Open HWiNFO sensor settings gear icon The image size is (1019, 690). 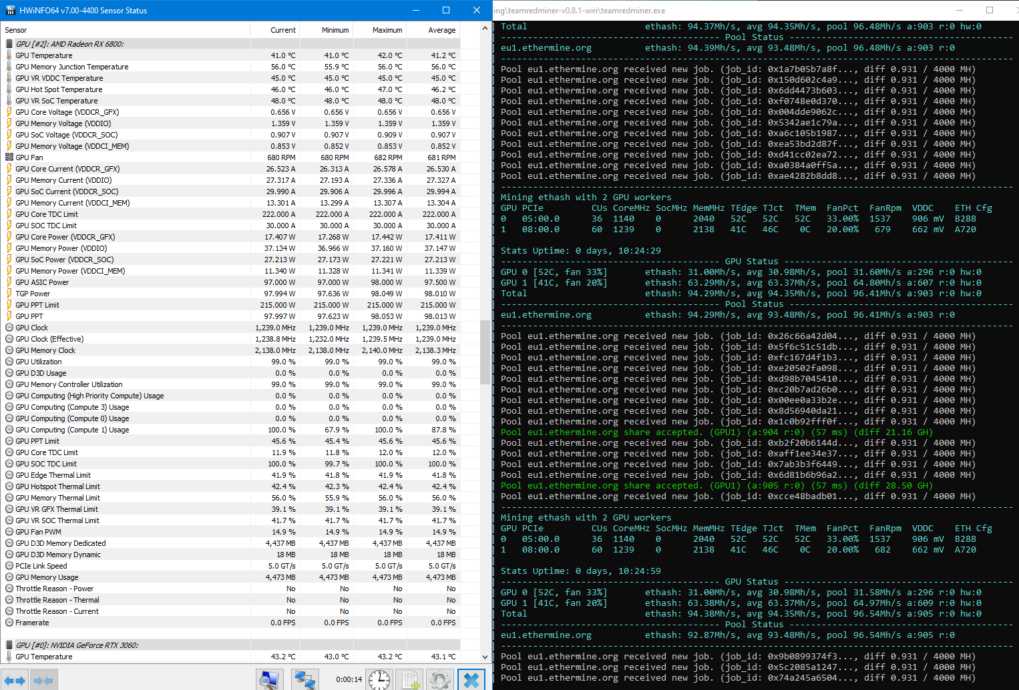tap(439, 680)
